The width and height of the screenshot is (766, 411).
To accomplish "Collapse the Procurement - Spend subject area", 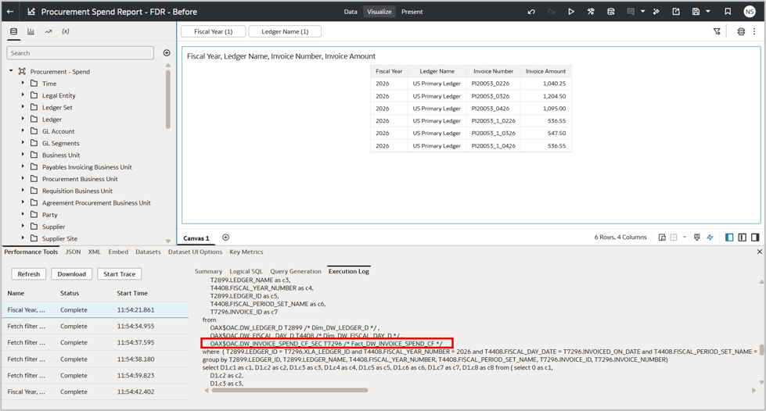I will pos(11,71).
